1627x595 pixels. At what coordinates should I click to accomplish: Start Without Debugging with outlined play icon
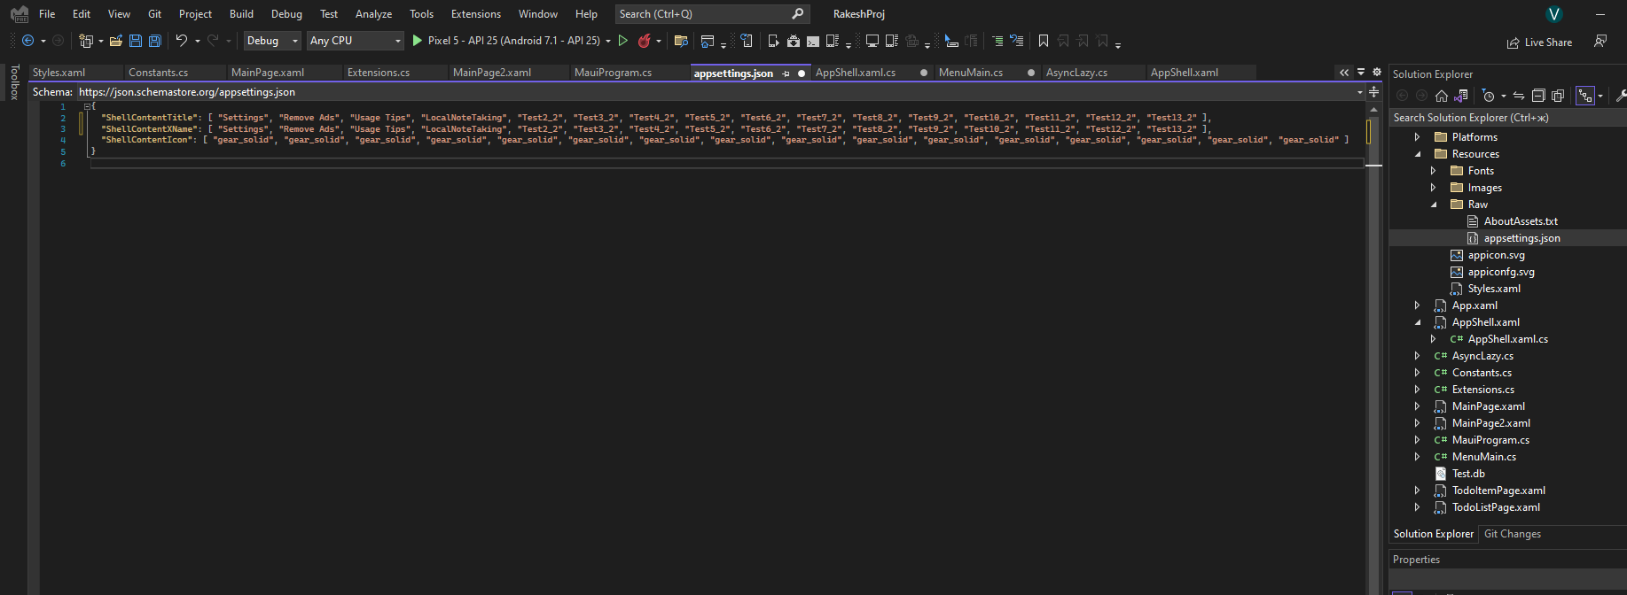click(623, 41)
